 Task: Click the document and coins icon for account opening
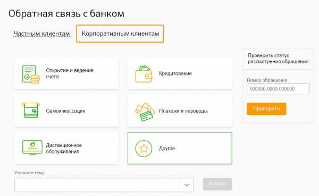click(x=31, y=75)
